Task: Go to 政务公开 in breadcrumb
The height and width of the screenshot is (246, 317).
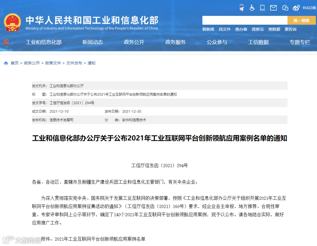Action: [x=32, y=63]
